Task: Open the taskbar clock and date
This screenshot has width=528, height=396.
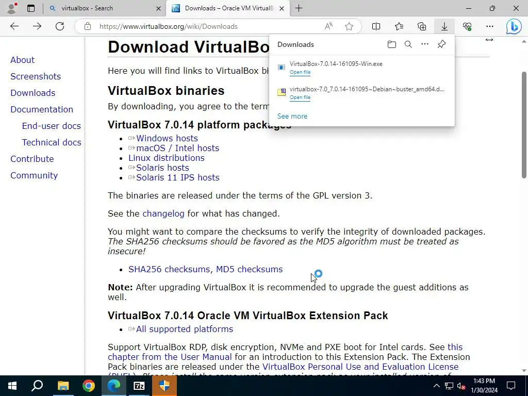Action: tap(484, 386)
